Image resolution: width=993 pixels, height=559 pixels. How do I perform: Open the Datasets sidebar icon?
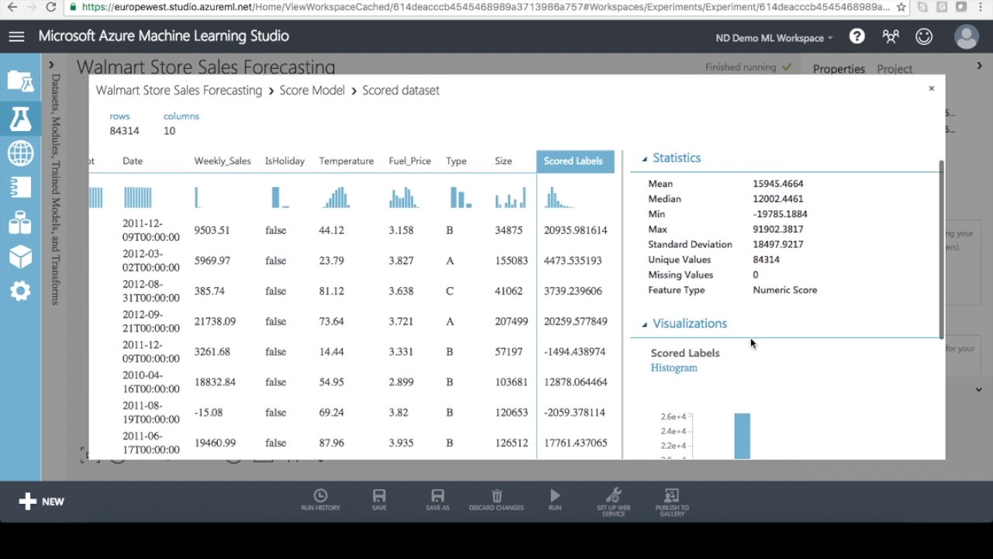point(20,222)
